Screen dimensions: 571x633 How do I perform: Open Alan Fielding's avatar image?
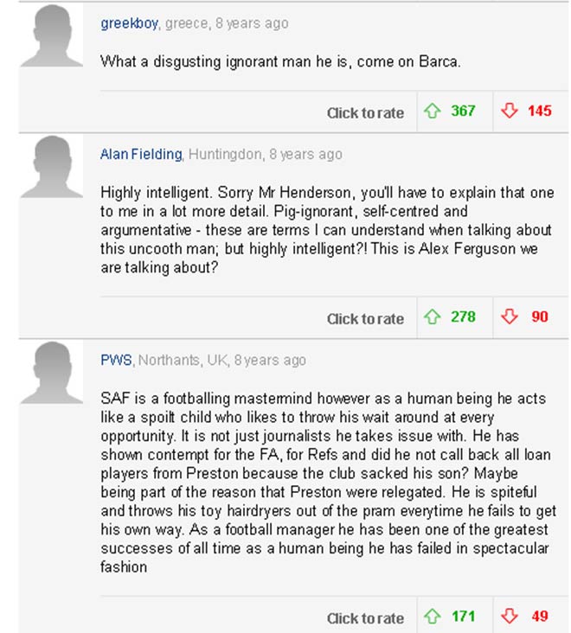click(x=51, y=168)
